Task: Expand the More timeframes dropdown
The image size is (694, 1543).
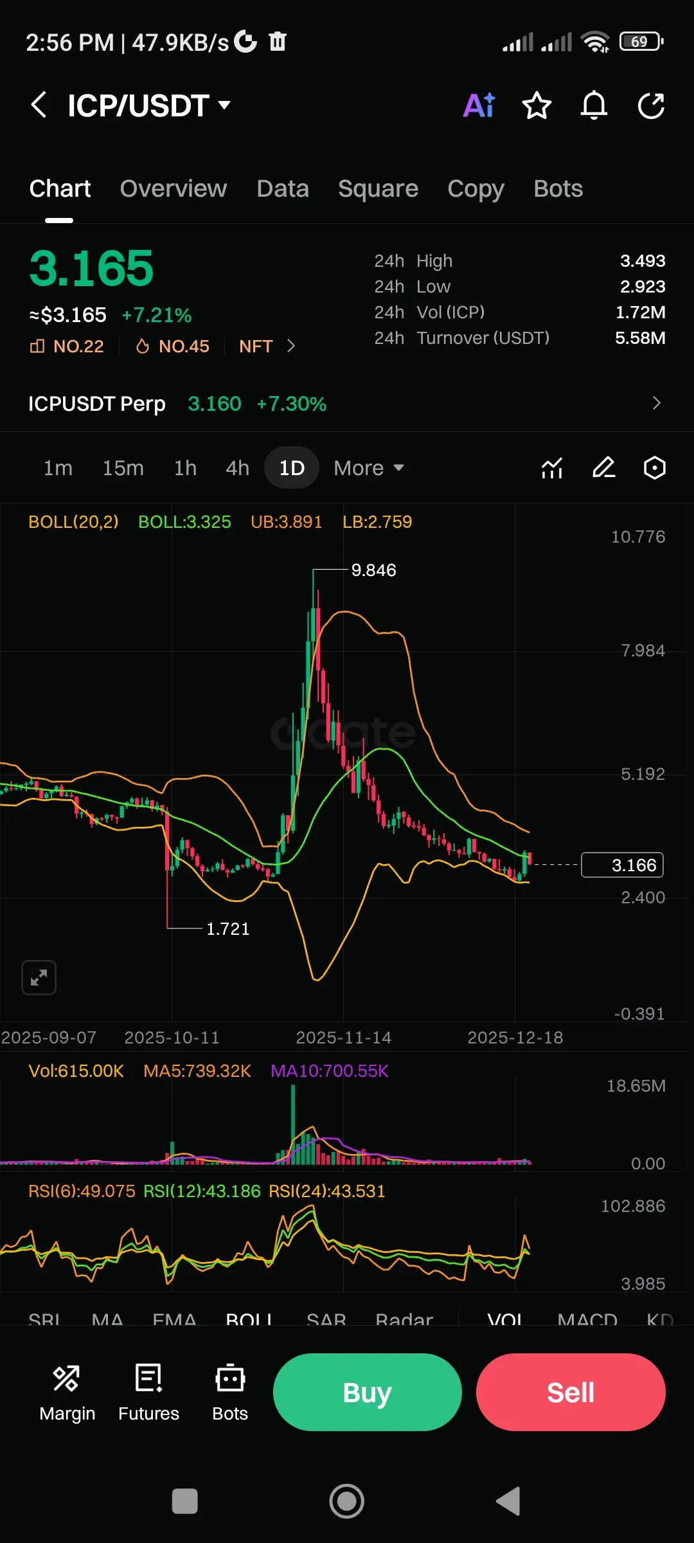Action: click(x=369, y=468)
